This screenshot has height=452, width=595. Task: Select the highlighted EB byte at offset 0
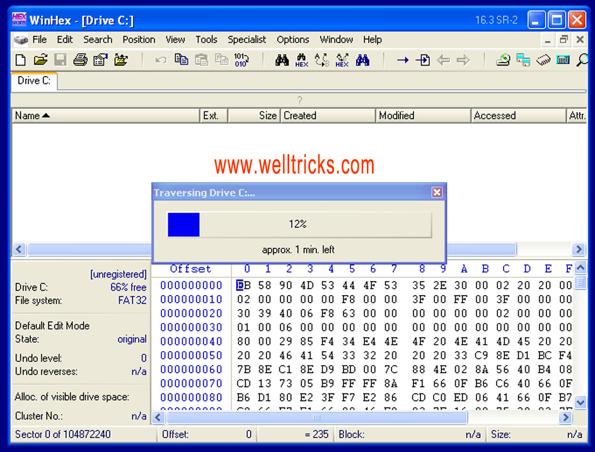pyautogui.click(x=243, y=285)
